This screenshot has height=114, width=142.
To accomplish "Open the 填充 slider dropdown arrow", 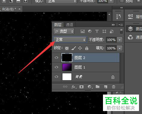I will click(119, 48).
